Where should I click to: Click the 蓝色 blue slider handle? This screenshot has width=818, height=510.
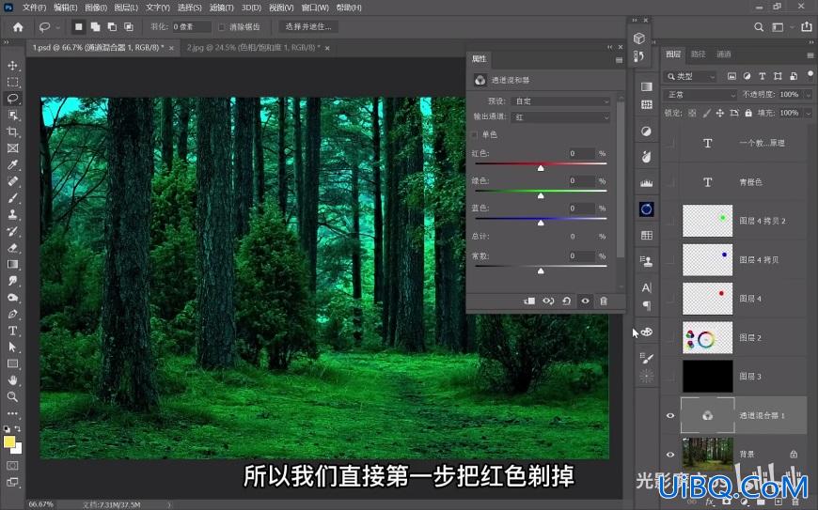click(x=541, y=223)
